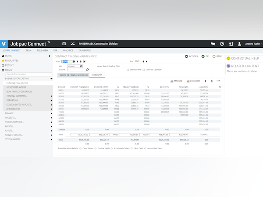
Task: Switch to FIELD VIEW tab
Action: [42, 50]
